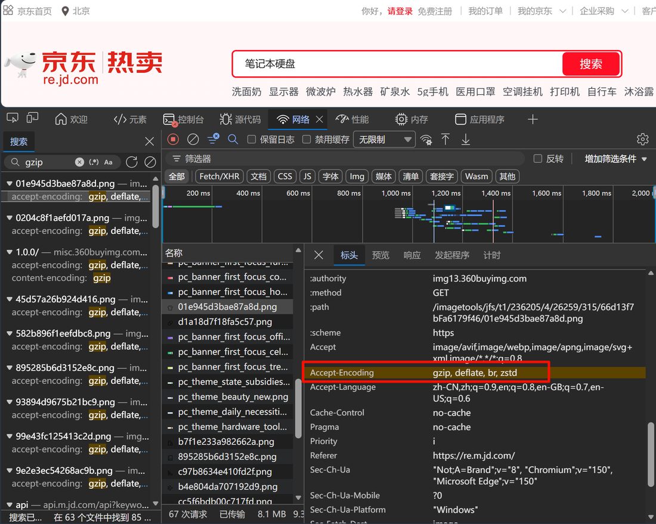Filter by Fetch/XHR type
Screen dimensions: 656x524
pyautogui.click(x=219, y=176)
